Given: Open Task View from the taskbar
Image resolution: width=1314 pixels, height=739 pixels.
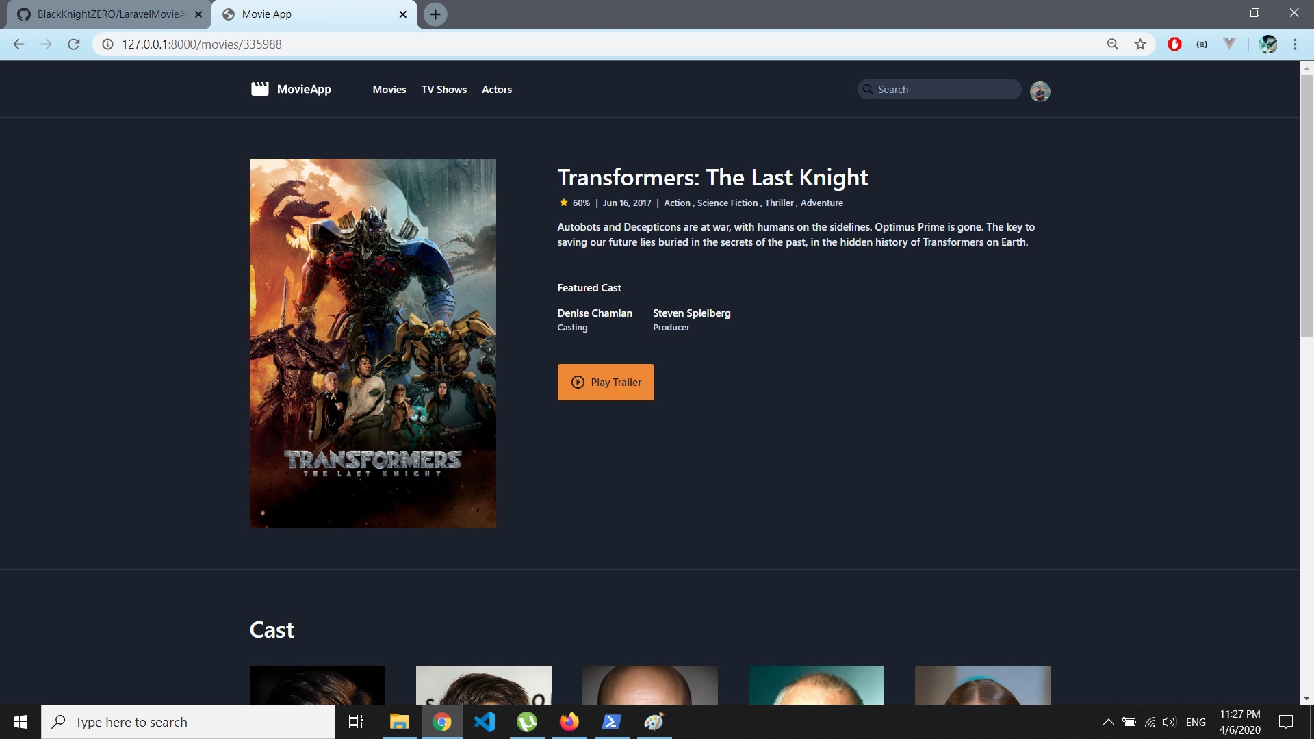Looking at the screenshot, I should coord(355,721).
